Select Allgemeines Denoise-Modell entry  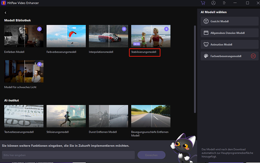click(x=230, y=33)
